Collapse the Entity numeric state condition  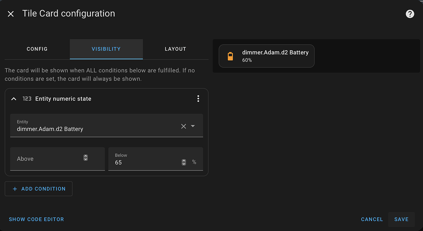14,99
